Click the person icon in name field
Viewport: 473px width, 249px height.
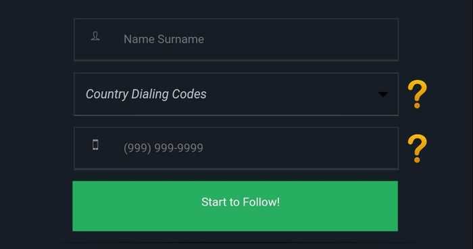pyautogui.click(x=95, y=37)
